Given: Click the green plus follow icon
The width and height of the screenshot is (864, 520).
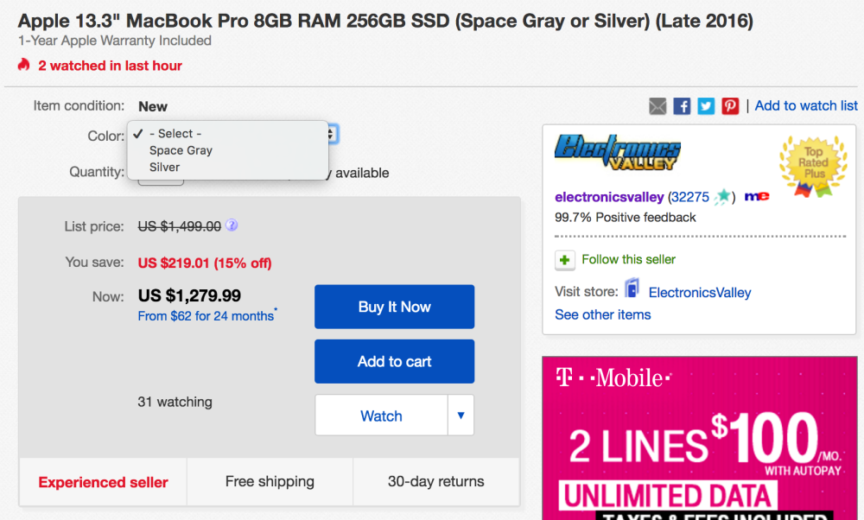Looking at the screenshot, I should (565, 260).
